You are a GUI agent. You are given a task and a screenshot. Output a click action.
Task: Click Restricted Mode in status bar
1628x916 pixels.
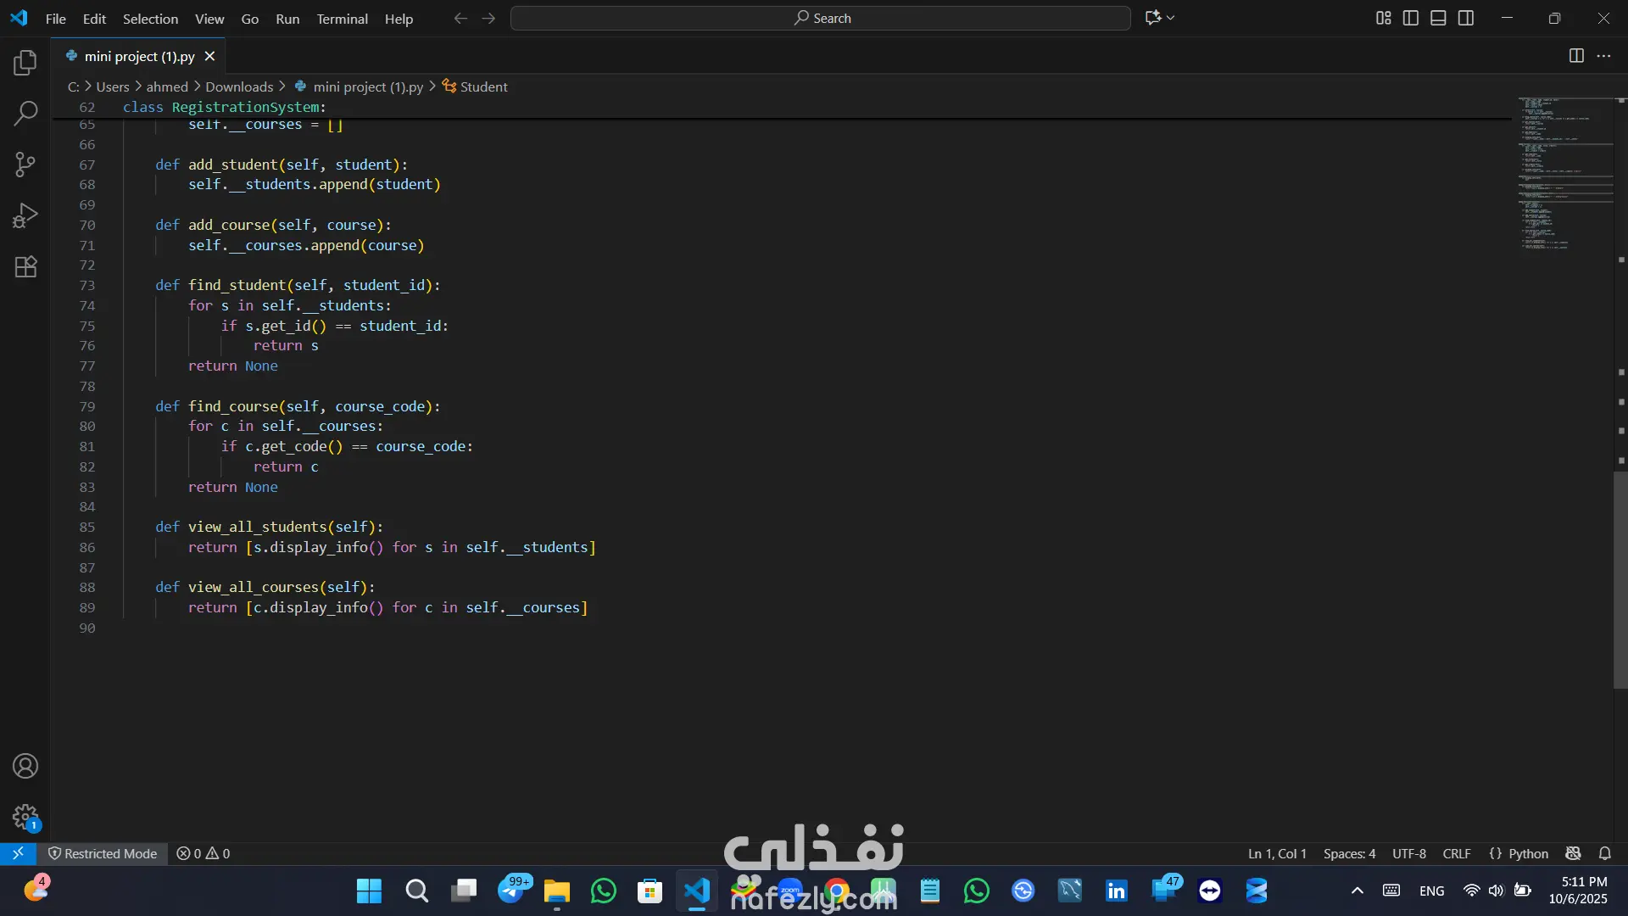click(x=103, y=853)
